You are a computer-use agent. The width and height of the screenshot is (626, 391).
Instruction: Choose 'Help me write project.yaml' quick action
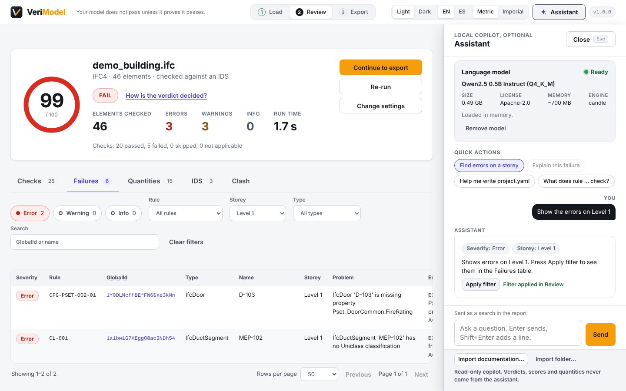pyautogui.click(x=495, y=181)
